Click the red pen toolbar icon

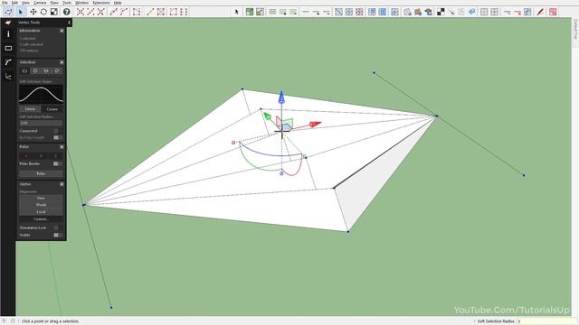tap(540, 12)
